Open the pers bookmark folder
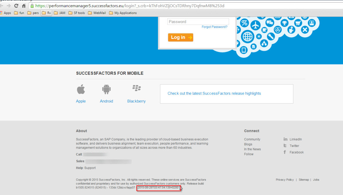Screen dimensions: 343x195 point(33,13)
